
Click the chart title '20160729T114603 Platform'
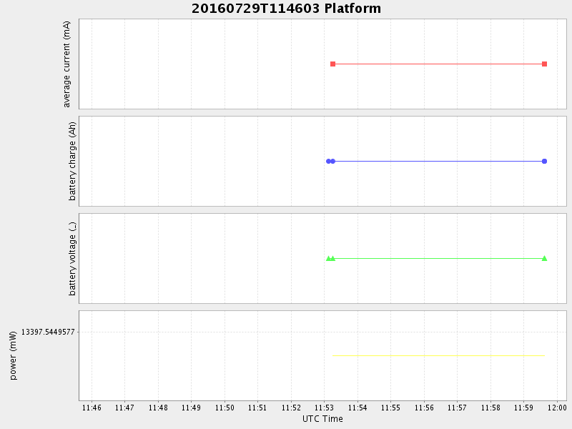point(286,9)
